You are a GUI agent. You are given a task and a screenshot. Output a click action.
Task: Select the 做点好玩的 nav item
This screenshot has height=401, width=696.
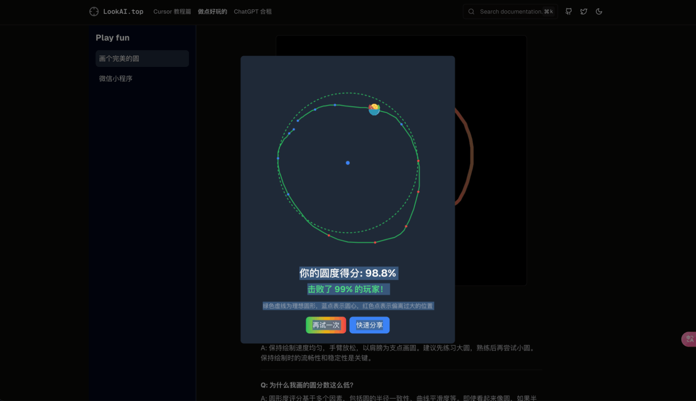[x=212, y=12]
